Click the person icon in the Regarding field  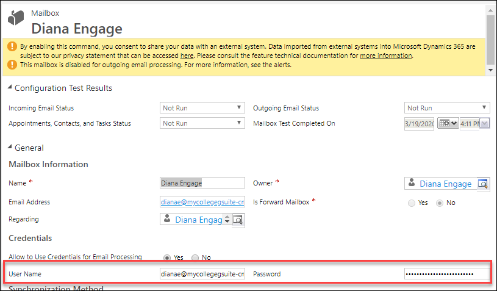(x=167, y=220)
